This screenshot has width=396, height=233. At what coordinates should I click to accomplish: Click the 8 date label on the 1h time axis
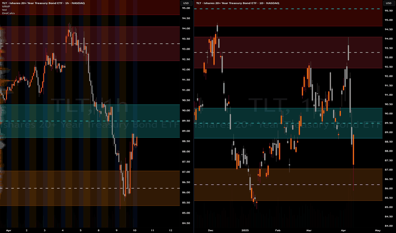(x=99, y=230)
